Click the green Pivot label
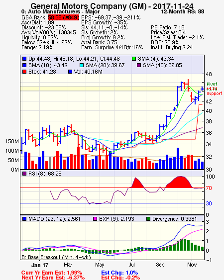224x280 pixels. click(x=212, y=84)
